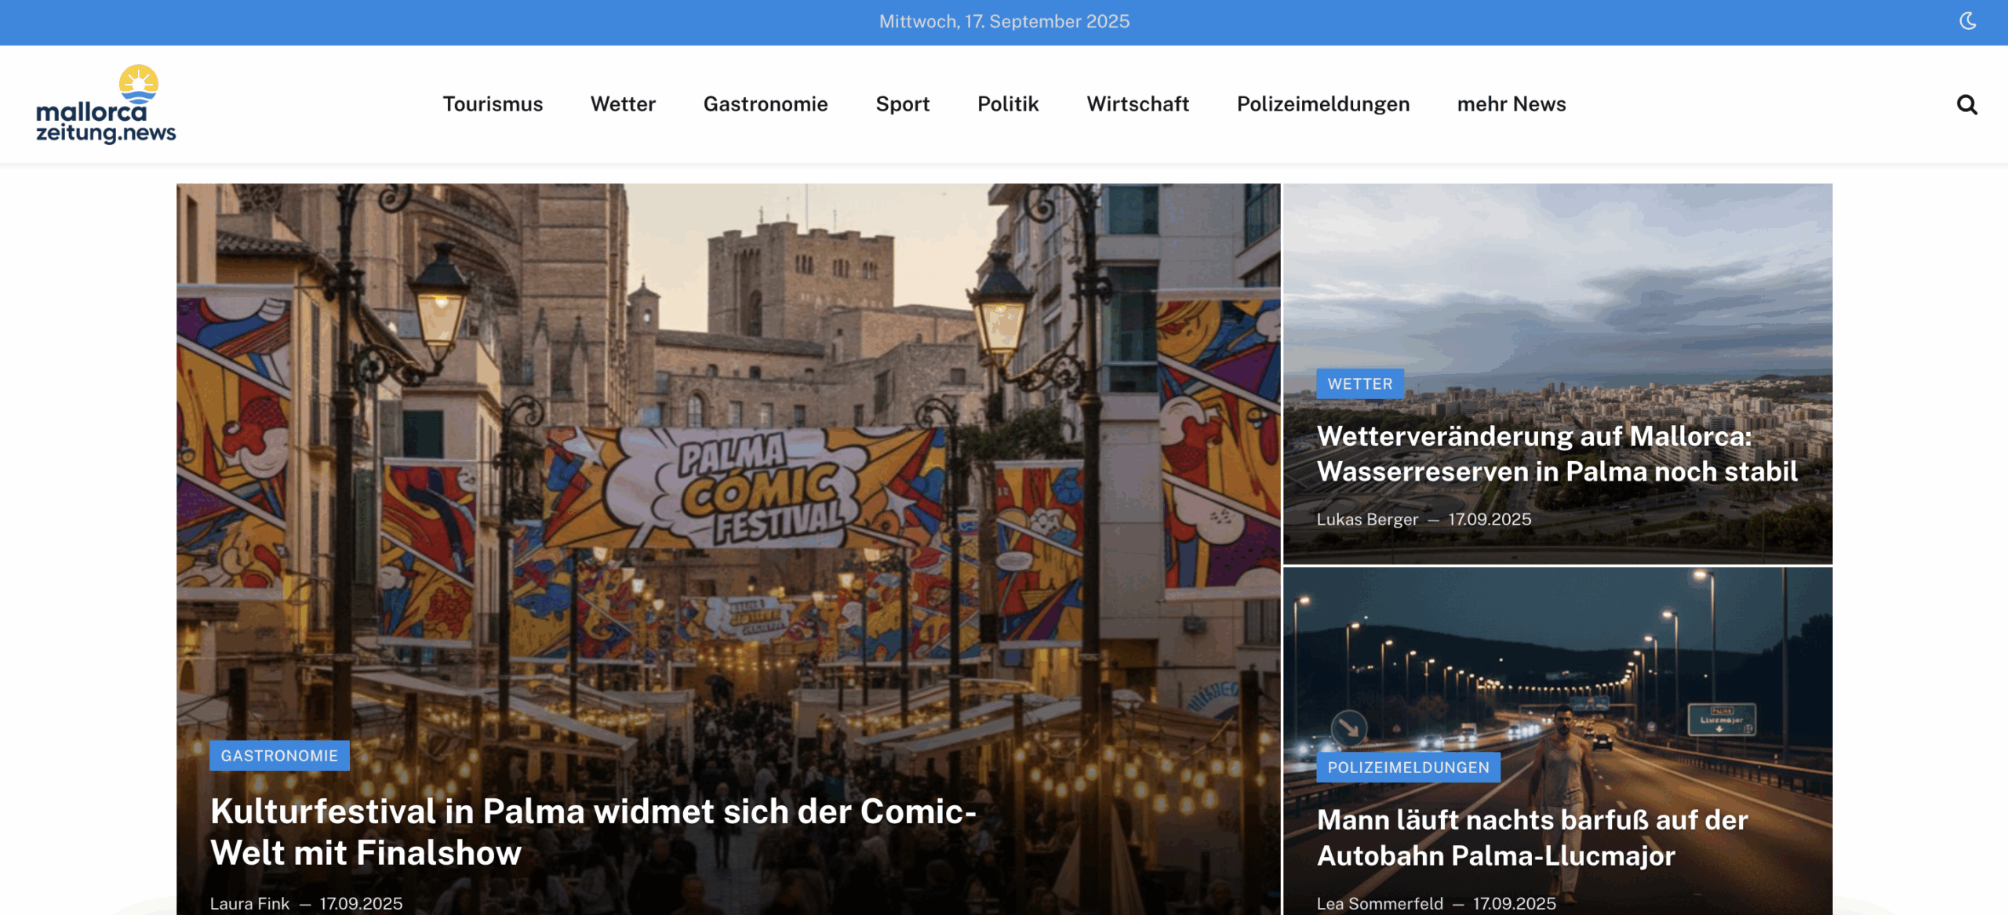Open the Sport navigation link
Viewport: 2008px width, 915px height.
pos(902,104)
